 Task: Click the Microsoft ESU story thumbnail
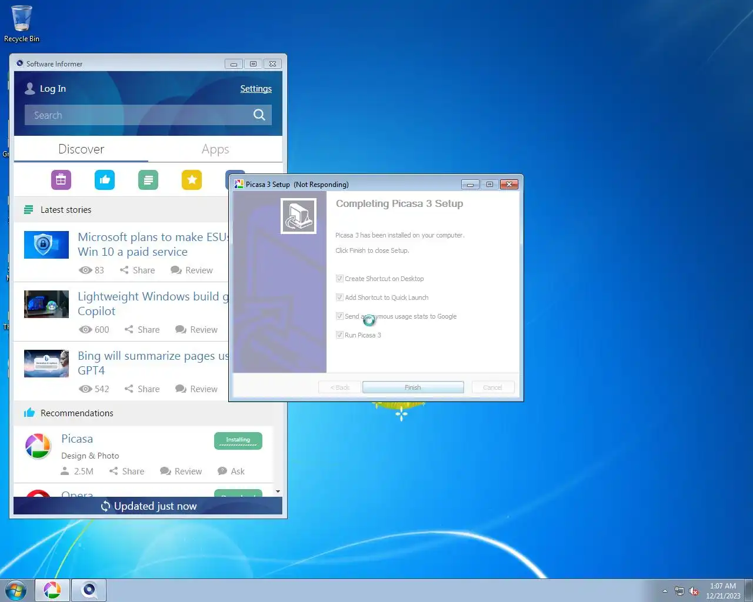click(46, 245)
